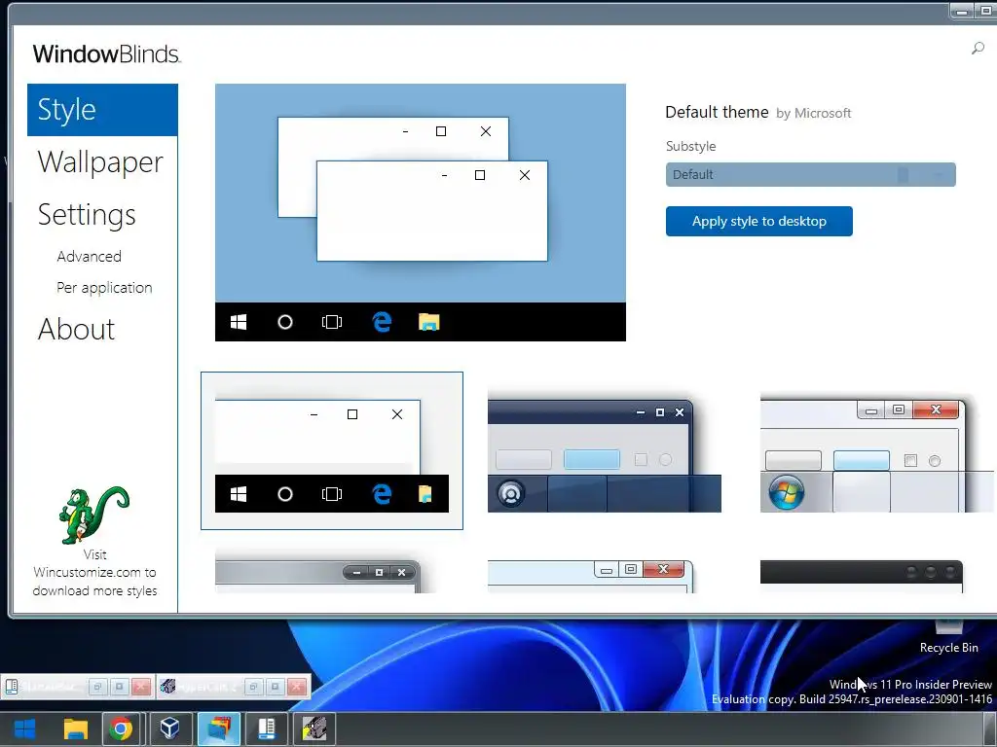Click the search magnifier icon

click(x=978, y=48)
